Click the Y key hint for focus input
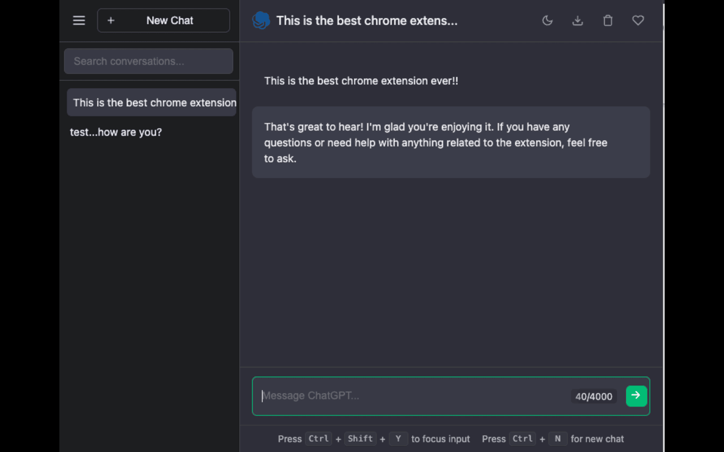This screenshot has height=452, width=724. click(x=398, y=438)
